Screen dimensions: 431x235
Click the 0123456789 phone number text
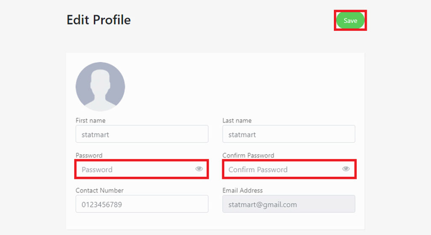(x=102, y=204)
